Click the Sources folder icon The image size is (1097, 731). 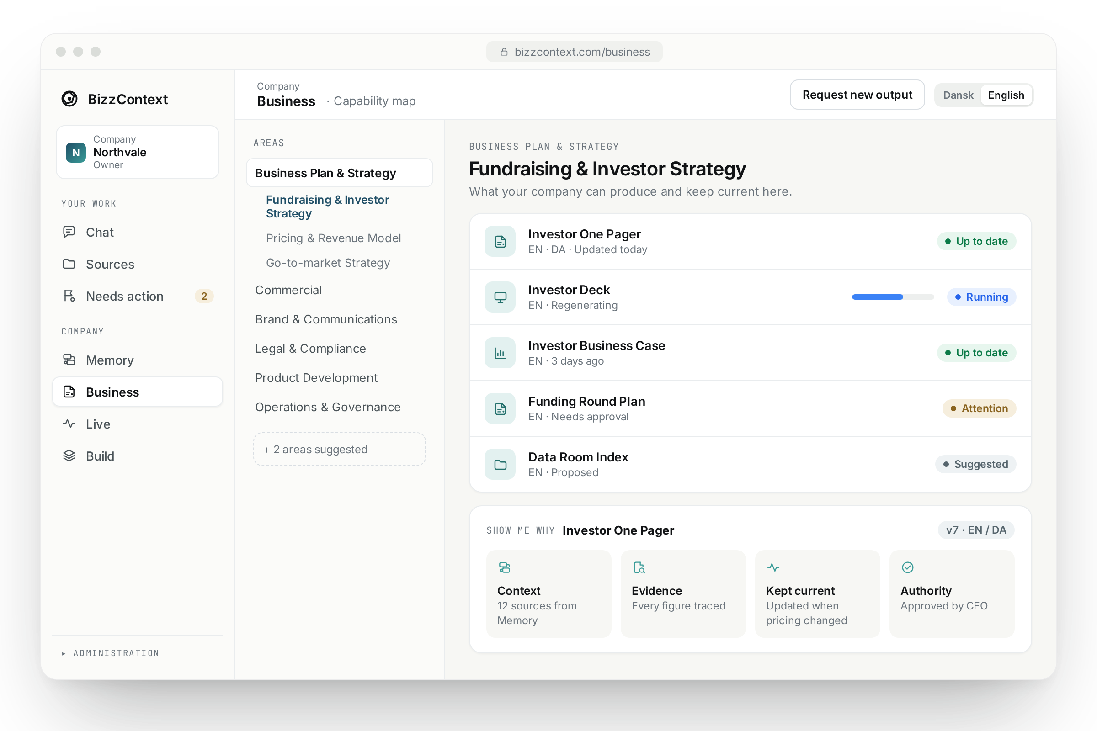coord(69,264)
